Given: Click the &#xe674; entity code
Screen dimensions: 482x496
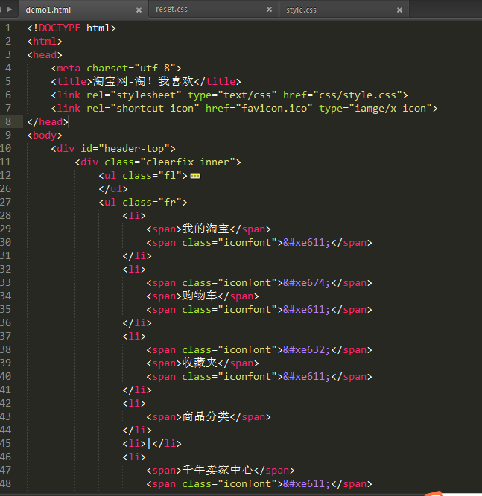Looking at the screenshot, I should pyautogui.click(x=307, y=282).
